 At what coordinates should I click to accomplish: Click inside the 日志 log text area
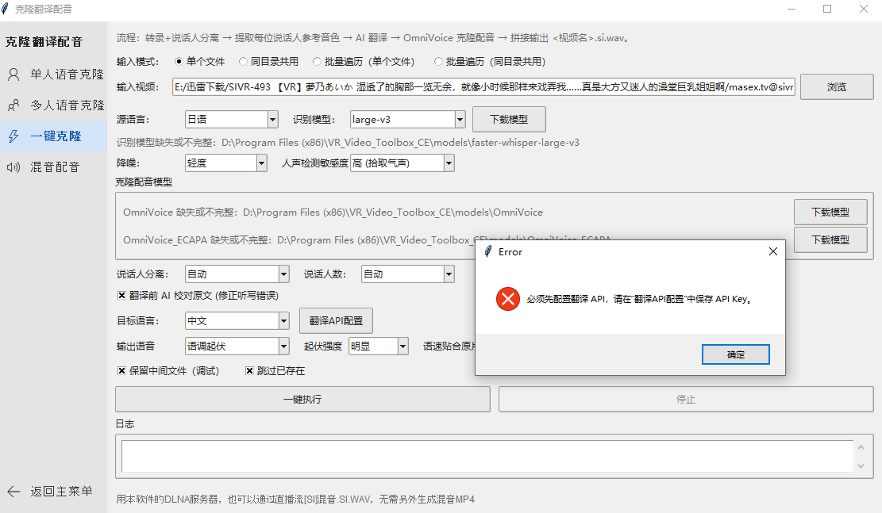[x=487, y=456]
